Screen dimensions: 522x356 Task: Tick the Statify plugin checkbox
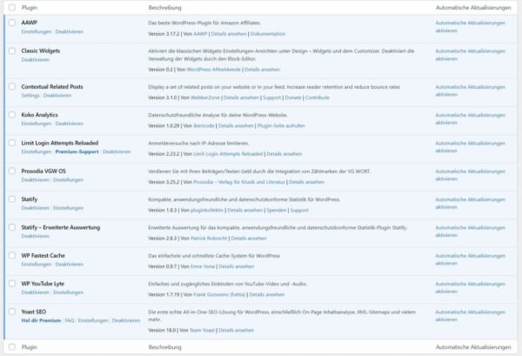tap(12, 199)
